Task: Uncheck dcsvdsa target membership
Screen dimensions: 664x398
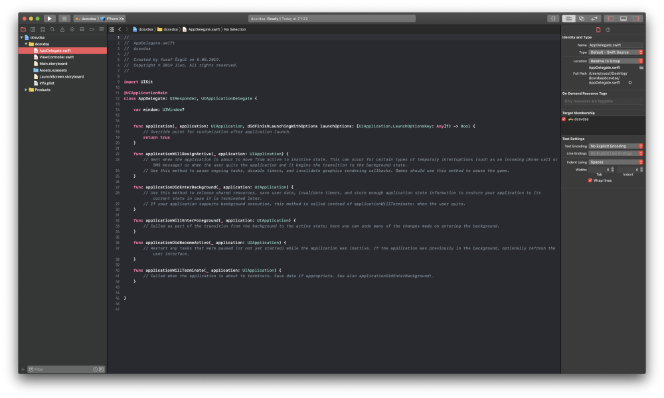Action: pyautogui.click(x=564, y=119)
